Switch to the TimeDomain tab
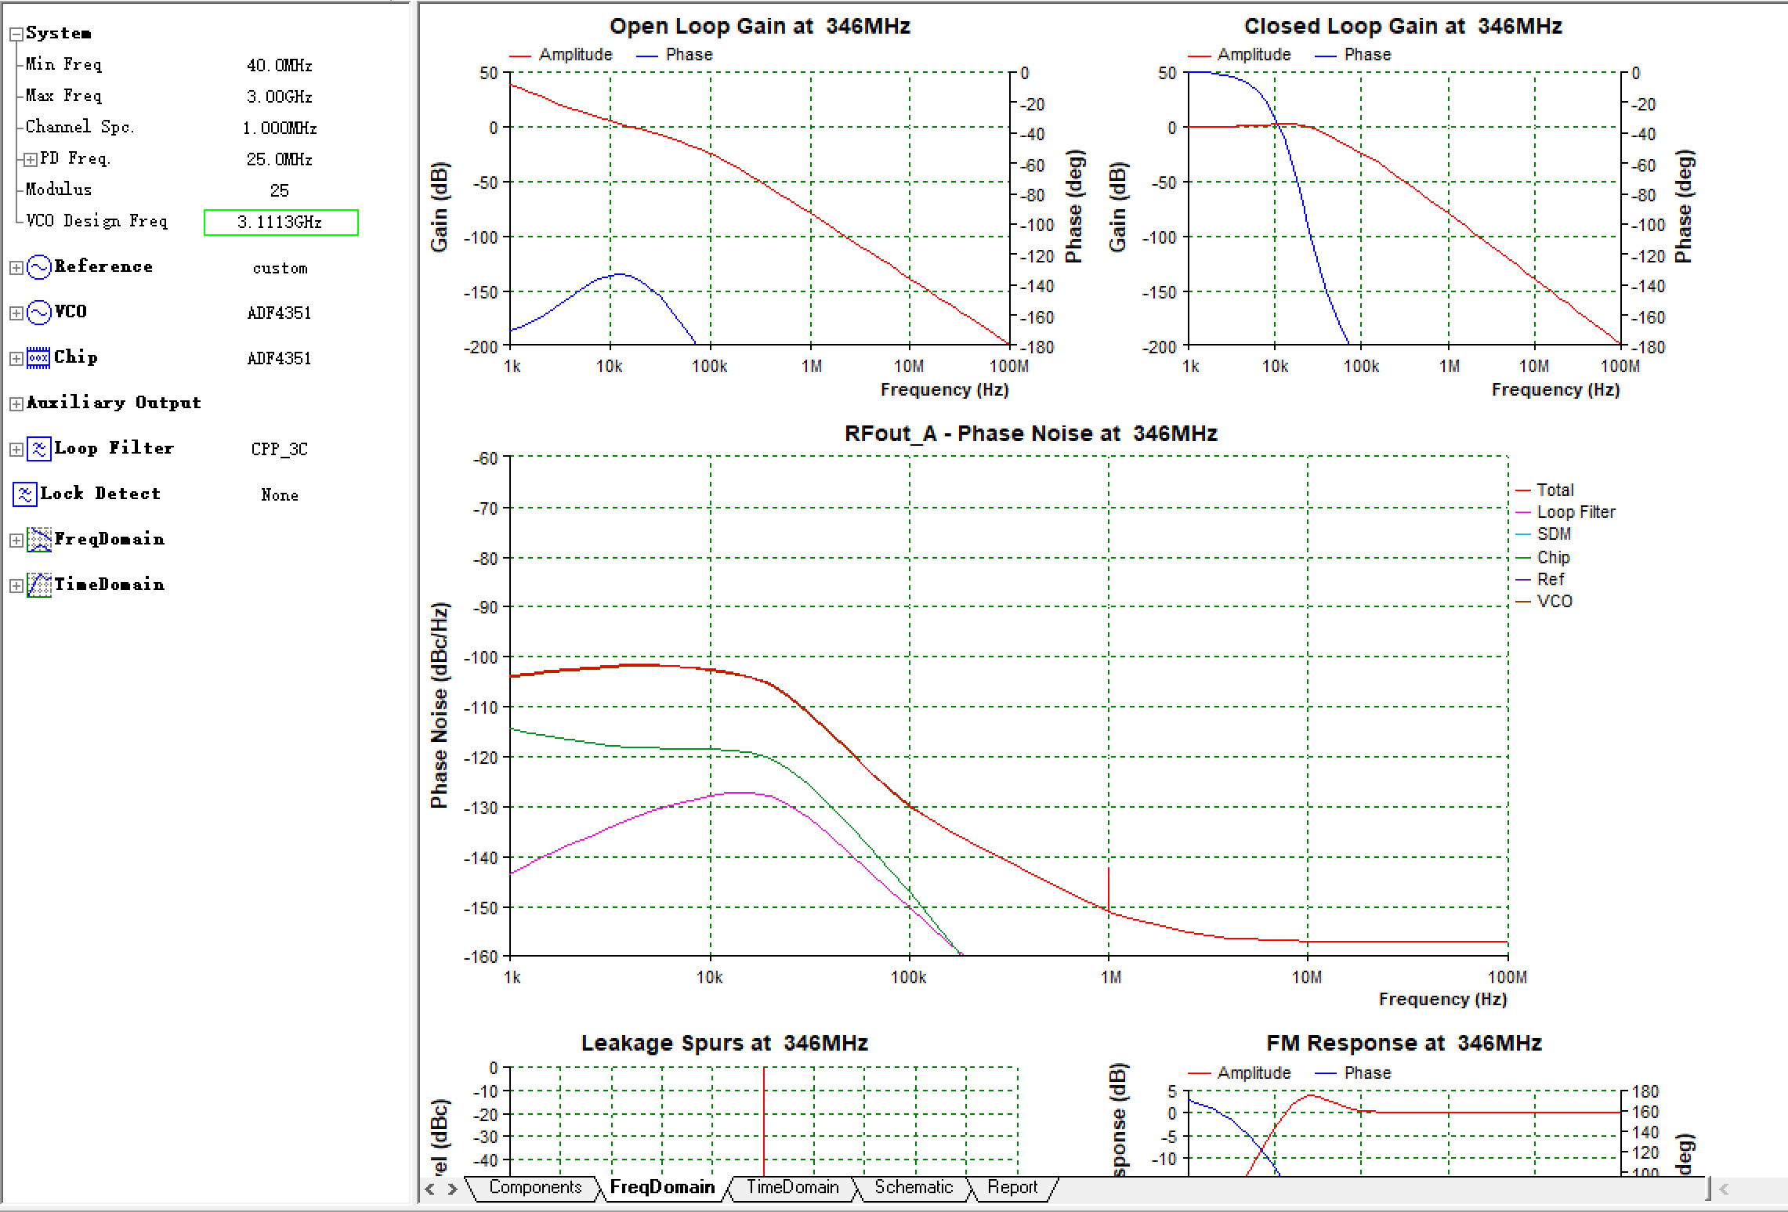 791,1187
